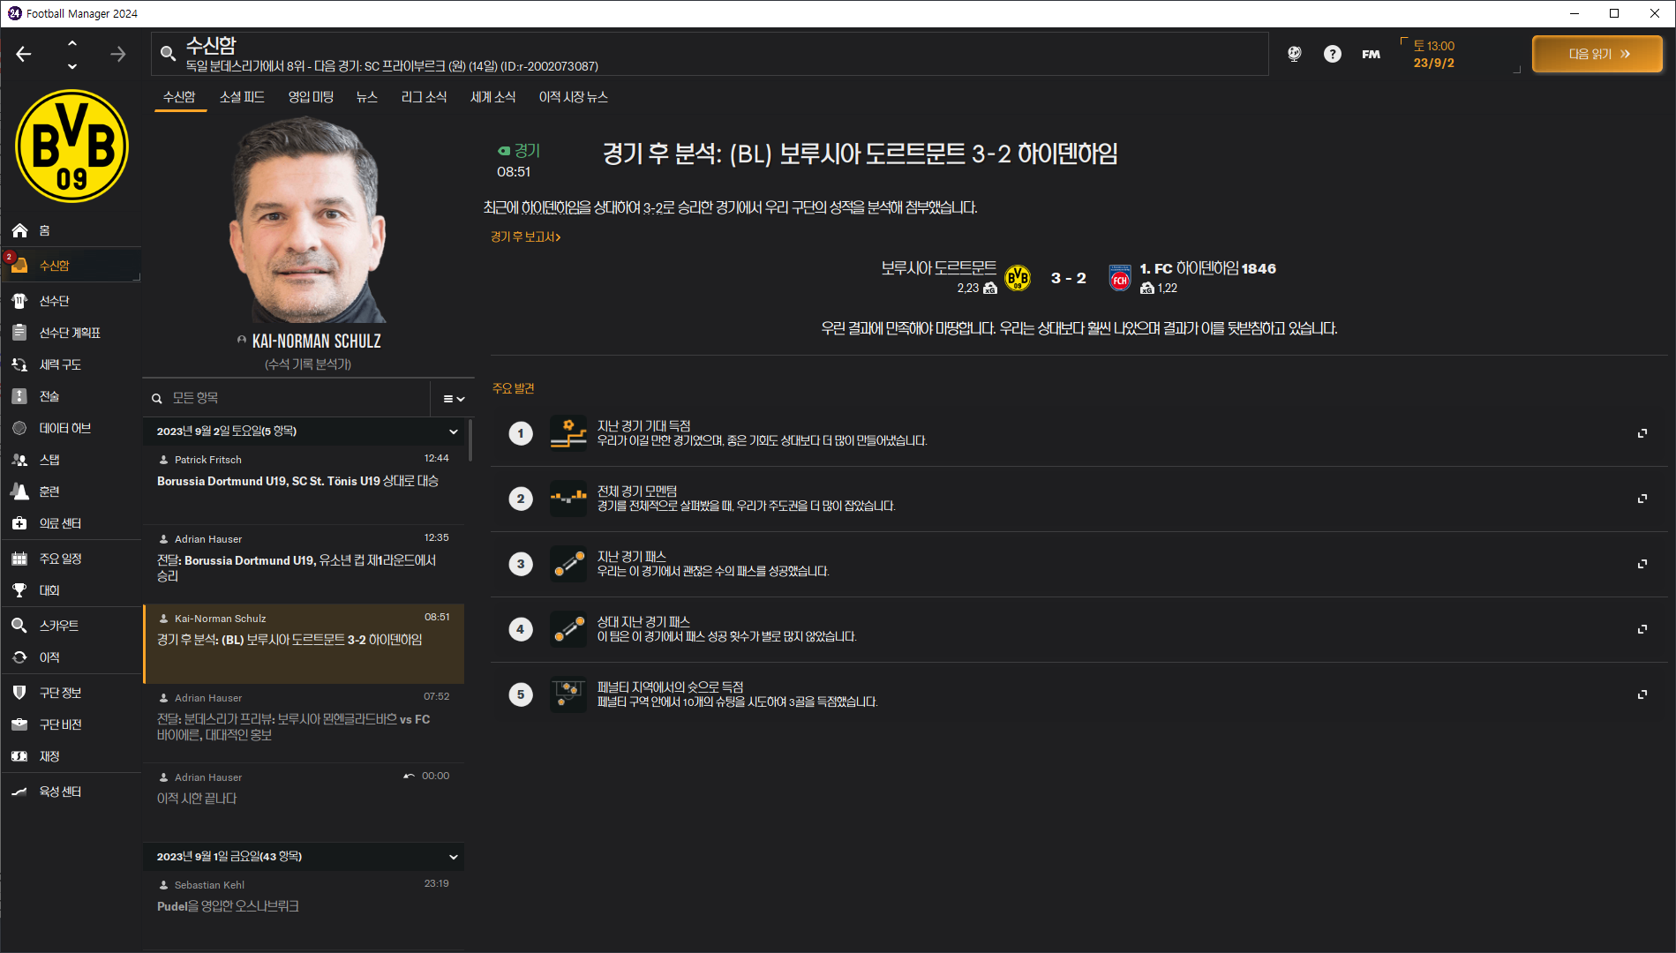Click the date 토 13:00 23/9/2
The width and height of the screenshot is (1676, 953).
click(x=1434, y=54)
